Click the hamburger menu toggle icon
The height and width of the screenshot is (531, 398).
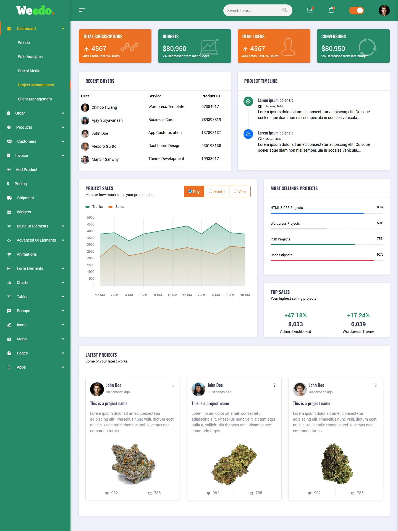point(82,10)
